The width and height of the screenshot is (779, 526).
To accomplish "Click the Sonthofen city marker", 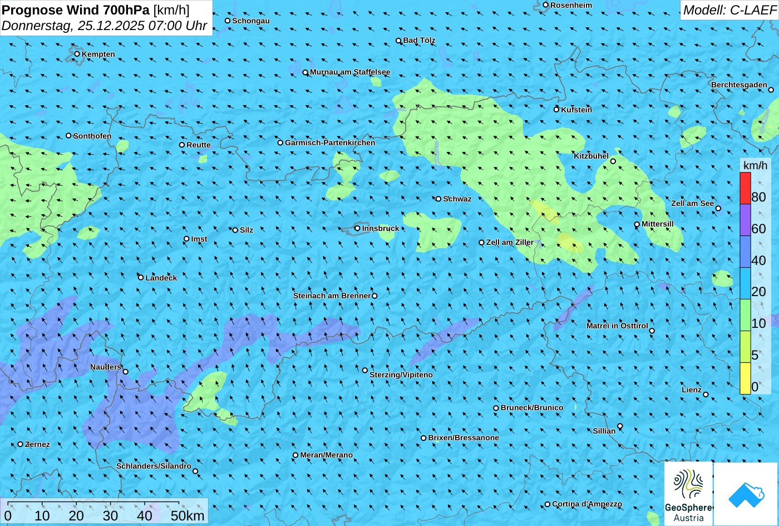I will click(68, 135).
